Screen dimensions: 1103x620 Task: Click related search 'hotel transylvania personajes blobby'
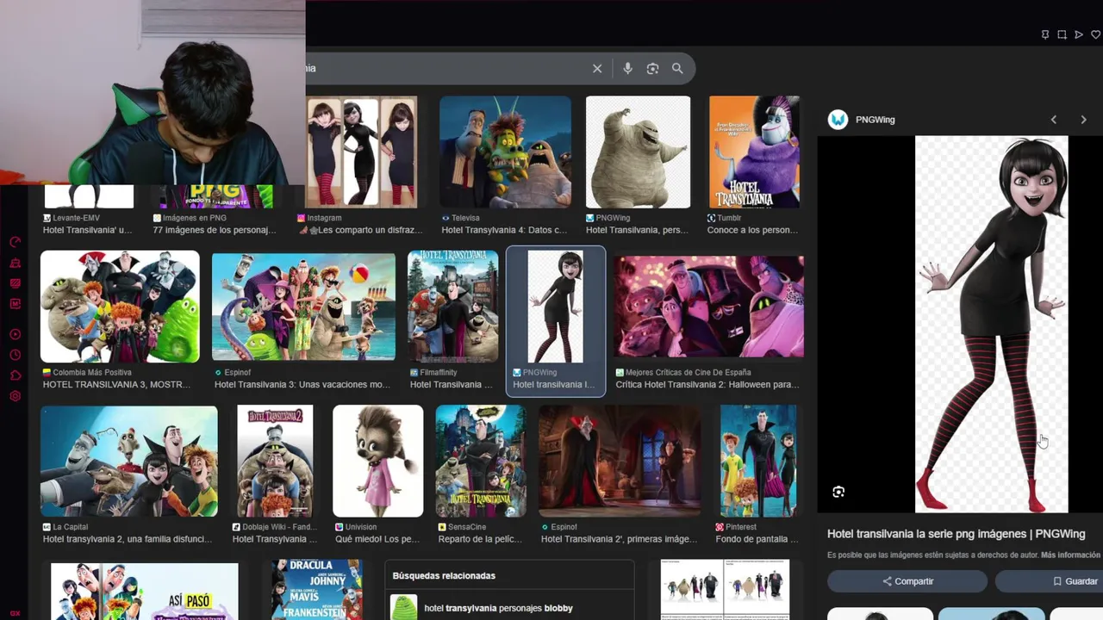tap(498, 608)
